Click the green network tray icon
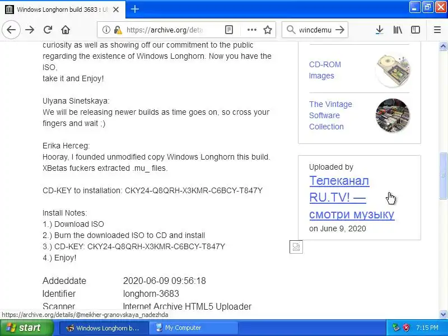Image resolution: width=448 pixels, height=336 pixels. point(396,328)
